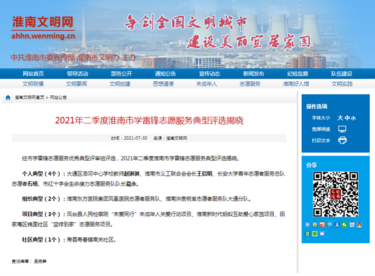Click the wide-screen reading monitor icon
The image size is (375, 276).
click(x=342, y=129)
